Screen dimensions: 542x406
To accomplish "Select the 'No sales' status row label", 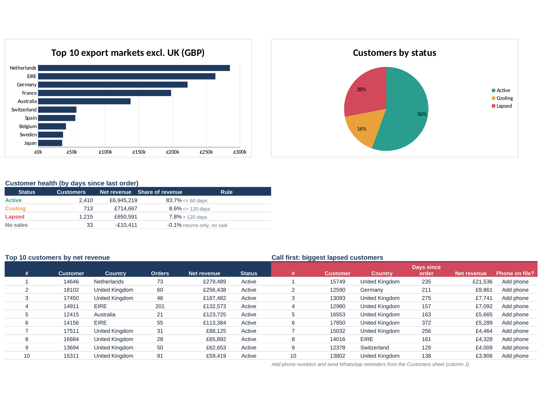I will pyautogui.click(x=16, y=225).
